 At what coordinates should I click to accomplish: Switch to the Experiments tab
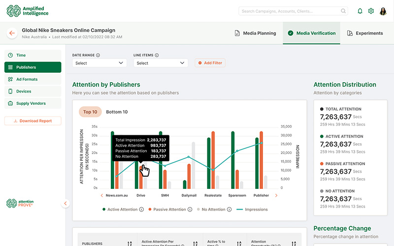click(365, 33)
